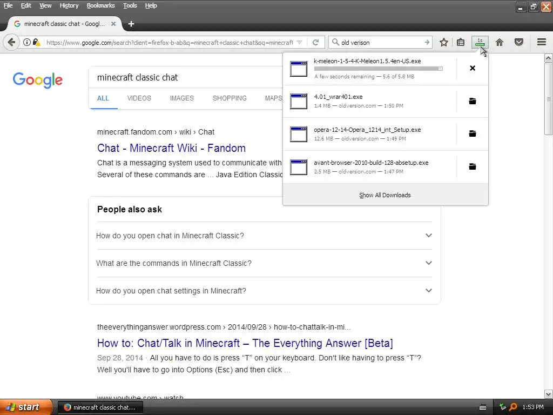The image size is (553, 415).
Task: Click the 'minecraft.fandom.com › wiki › Chat' breadcrumb
Action: [x=156, y=132]
